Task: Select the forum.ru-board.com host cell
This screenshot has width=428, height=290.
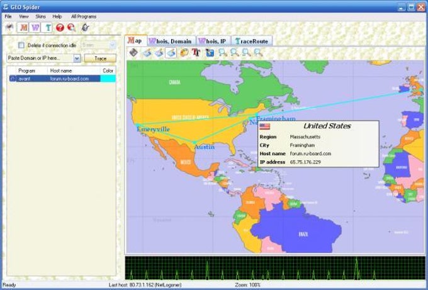Action: (x=74, y=79)
